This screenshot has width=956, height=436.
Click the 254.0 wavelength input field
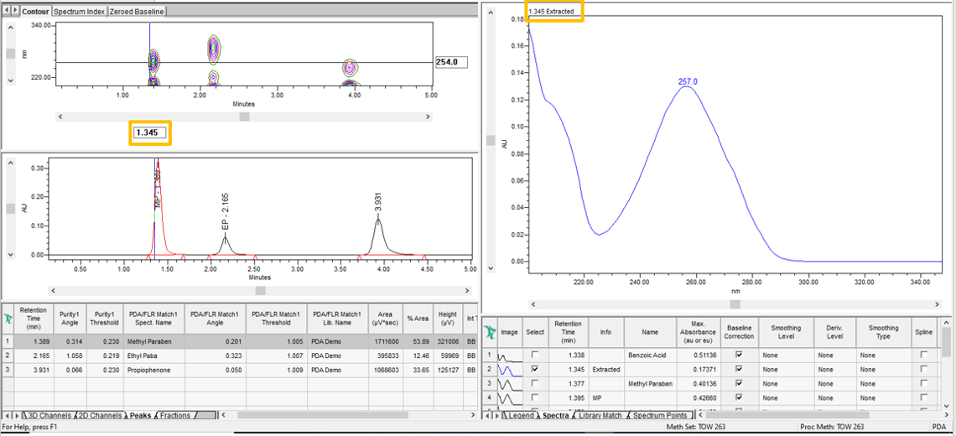[451, 61]
